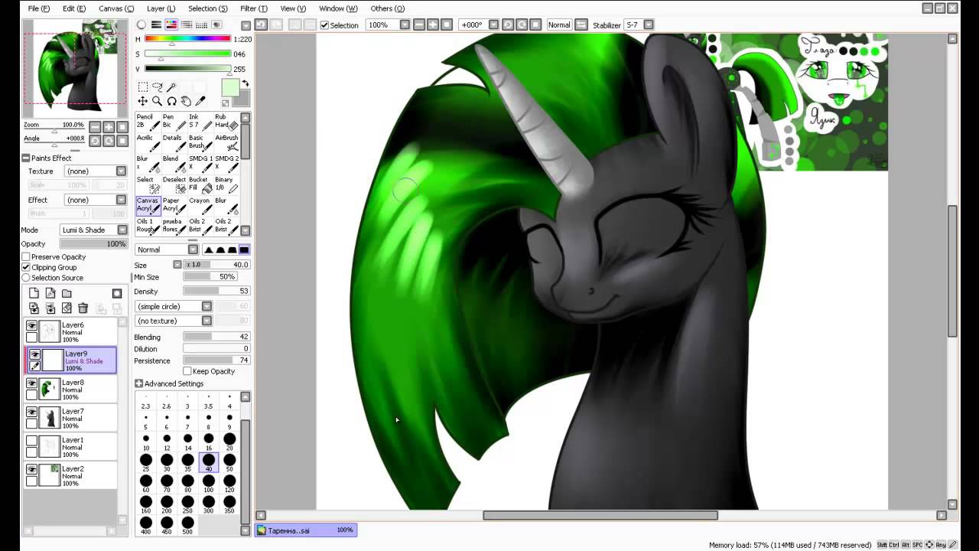979x551 pixels.
Task: Select the Pencil 2B brush
Action: pos(148,122)
